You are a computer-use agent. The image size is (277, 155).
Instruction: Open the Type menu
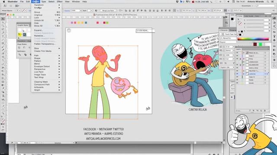click(43, 2)
